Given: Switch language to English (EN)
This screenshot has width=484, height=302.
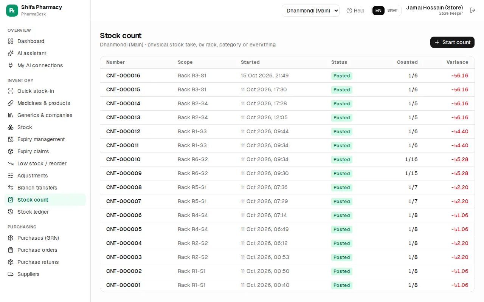Looking at the screenshot, I should [379, 11].
